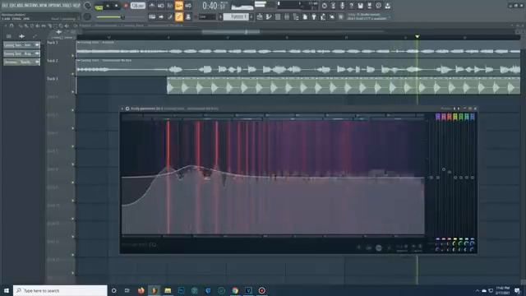Click the record button in transport
The width and height of the screenshot is (526, 296).
pos(126,6)
